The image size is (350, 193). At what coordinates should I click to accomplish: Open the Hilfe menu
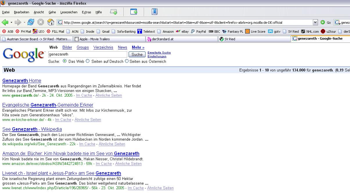[x=99, y=12]
